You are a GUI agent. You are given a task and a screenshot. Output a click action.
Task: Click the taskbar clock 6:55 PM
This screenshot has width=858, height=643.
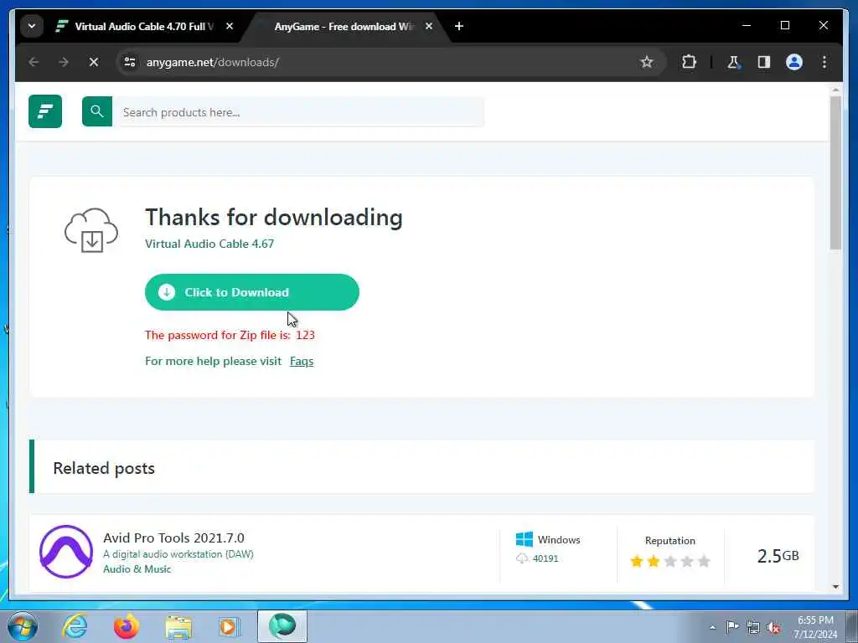[815, 627]
